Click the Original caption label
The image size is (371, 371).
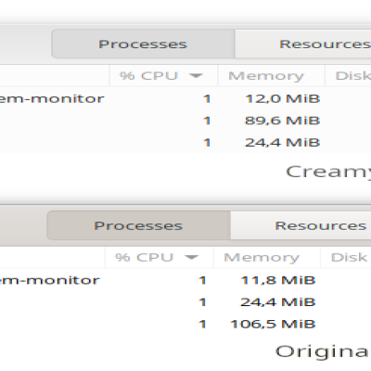(323, 352)
